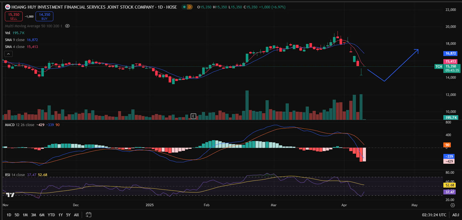Screen dimensions: 462x220
Task: Click the 195.7K volume axis label
Action: [451, 117]
